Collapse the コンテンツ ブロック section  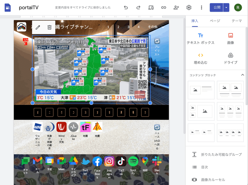point(242,75)
